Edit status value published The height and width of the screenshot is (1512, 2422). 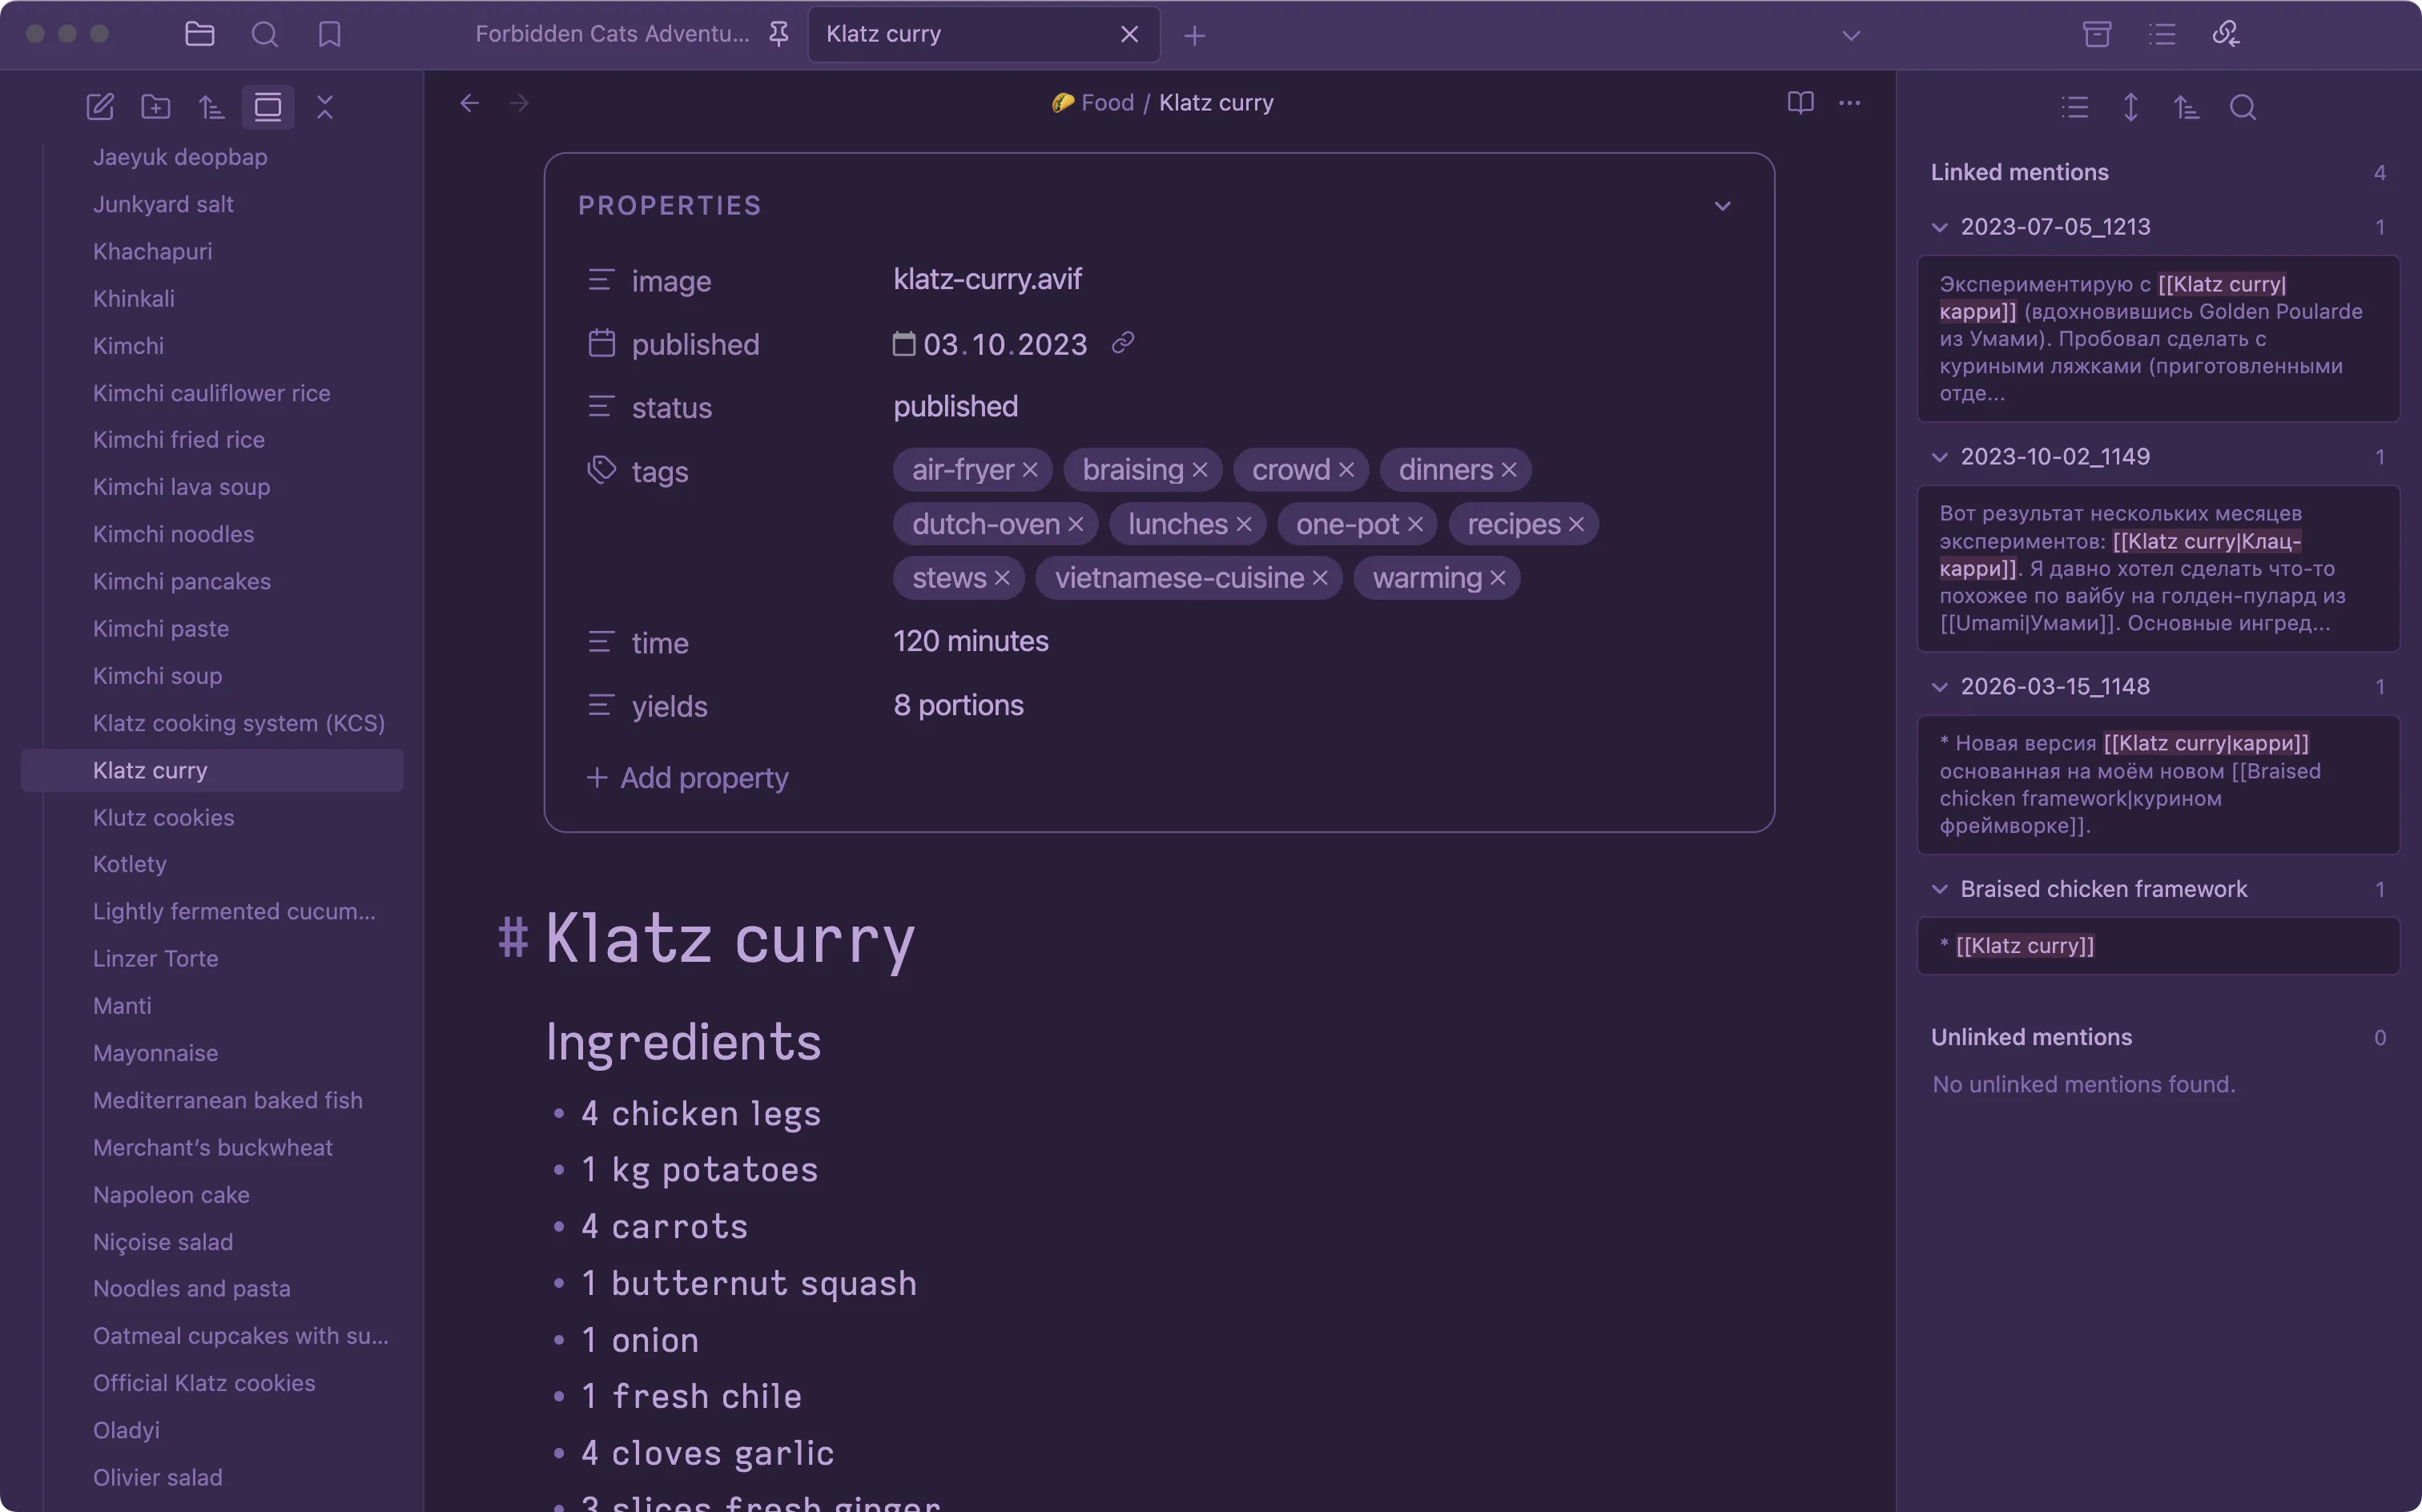(955, 406)
